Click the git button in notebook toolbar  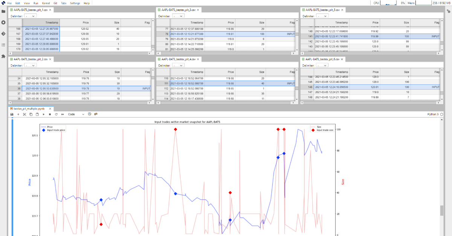coord(96,114)
